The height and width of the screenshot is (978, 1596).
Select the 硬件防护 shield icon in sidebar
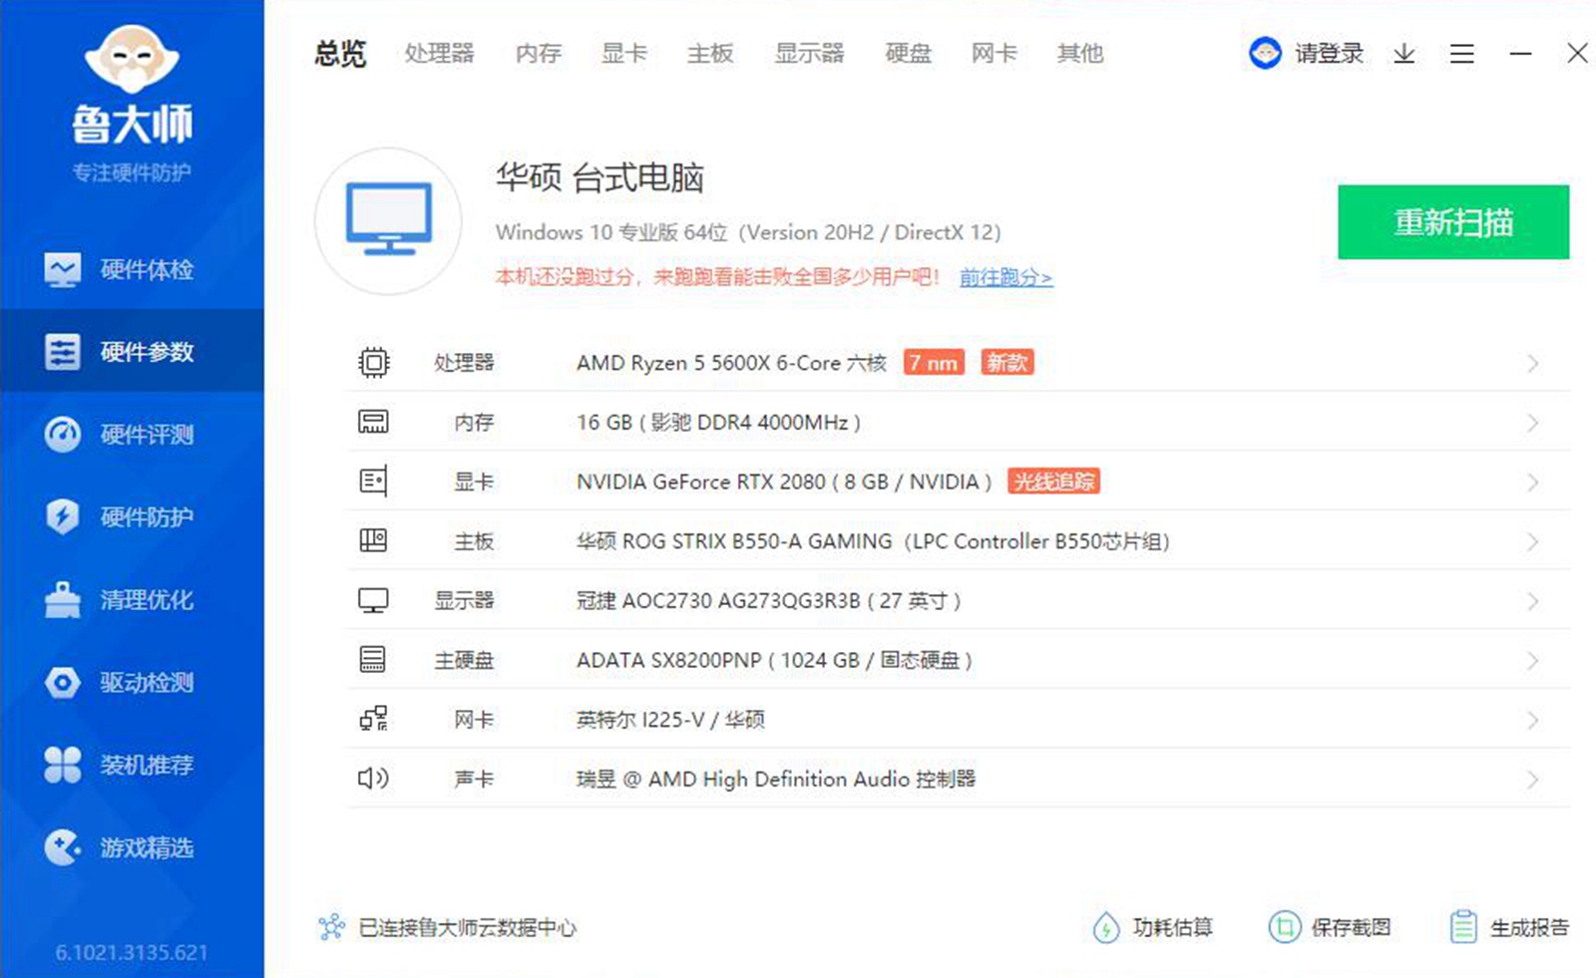[x=62, y=516]
